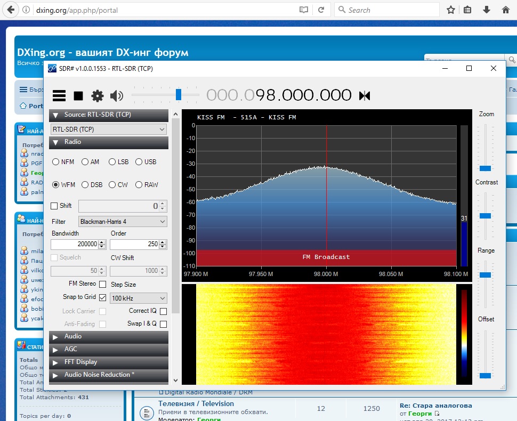Select the NFM radio mode
The height and width of the screenshot is (421, 517).
tap(63, 162)
